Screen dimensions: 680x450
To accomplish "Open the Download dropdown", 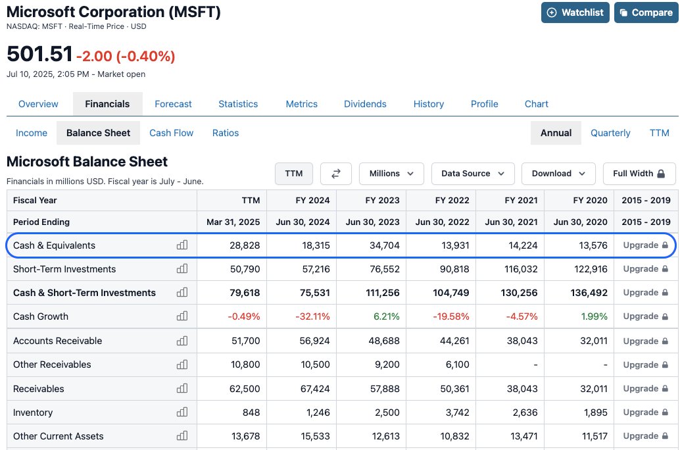I will tap(558, 174).
